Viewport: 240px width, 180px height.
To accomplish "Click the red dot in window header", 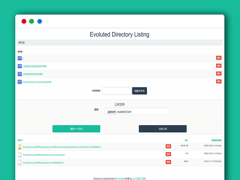I will pos(24,21).
